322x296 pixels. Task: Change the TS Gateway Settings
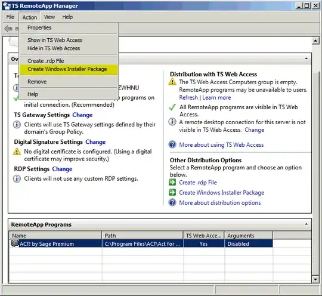tap(82, 115)
